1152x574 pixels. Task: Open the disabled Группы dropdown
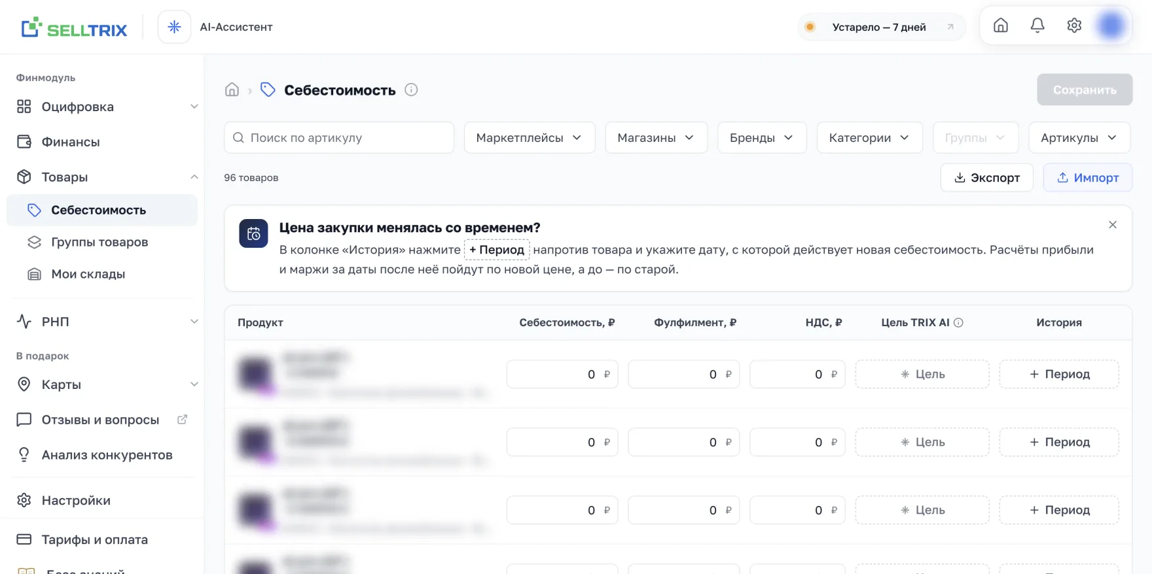click(x=976, y=138)
